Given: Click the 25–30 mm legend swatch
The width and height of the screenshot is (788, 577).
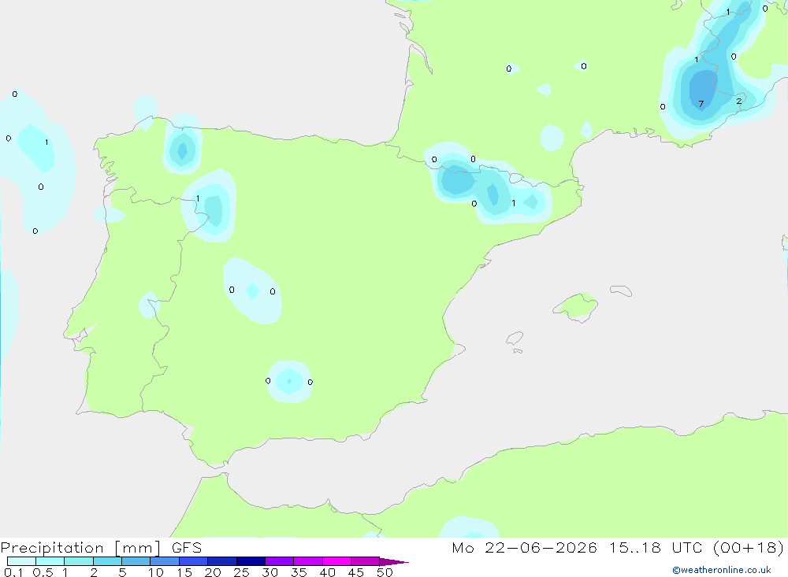Looking at the screenshot, I should coord(251,561).
